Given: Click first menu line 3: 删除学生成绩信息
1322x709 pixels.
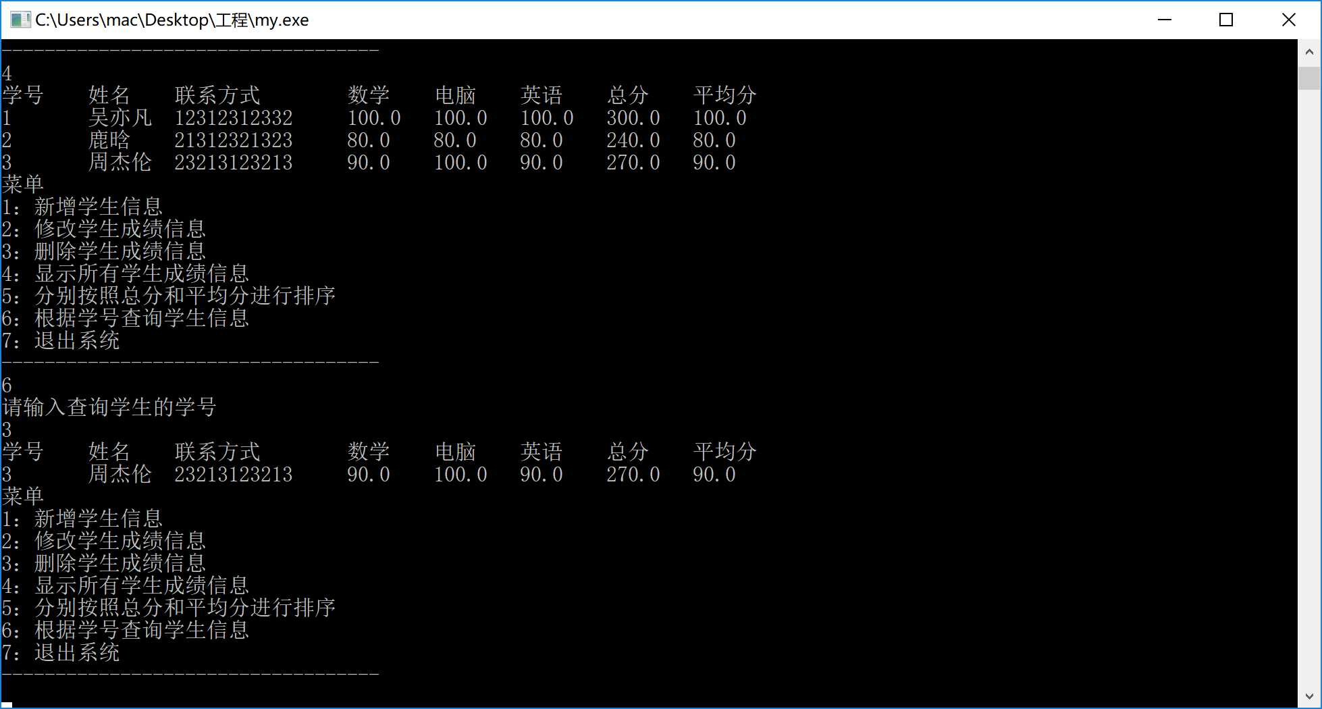Looking at the screenshot, I should tap(104, 251).
